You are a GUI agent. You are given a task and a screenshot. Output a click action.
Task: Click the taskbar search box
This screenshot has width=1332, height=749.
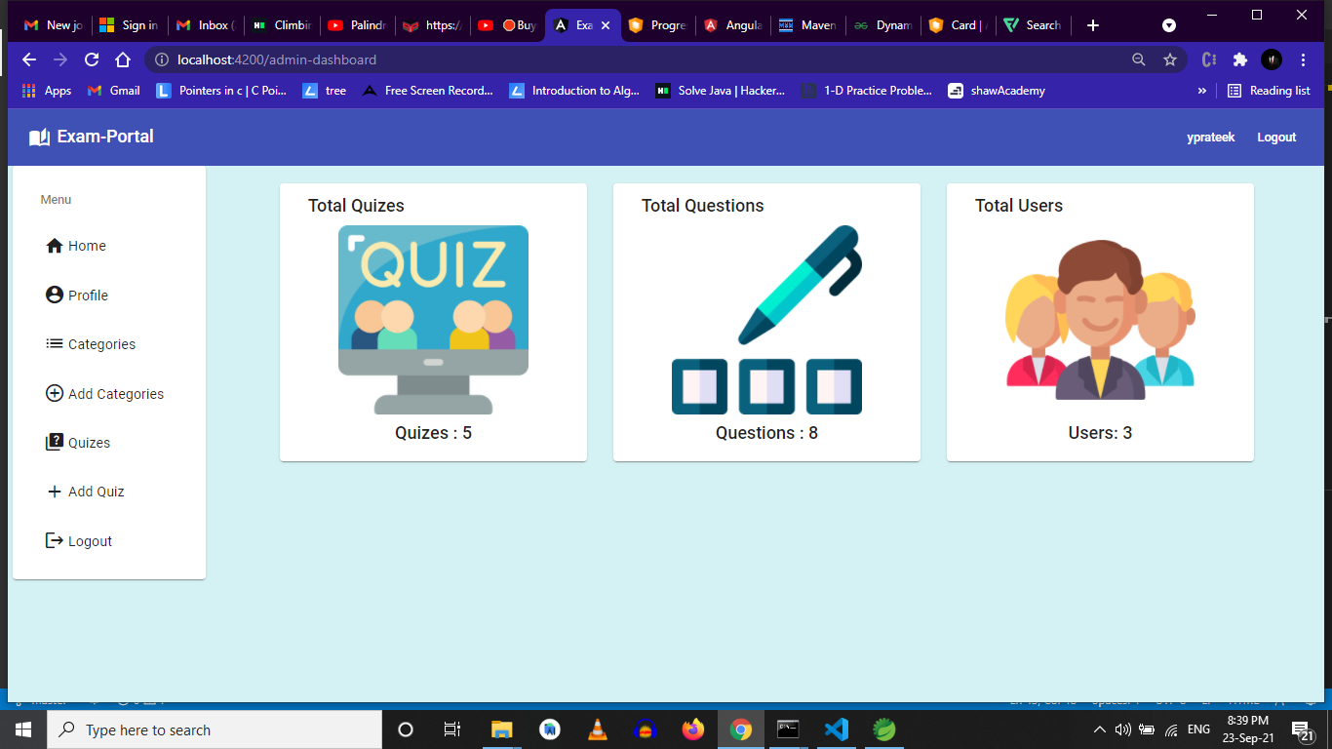(x=215, y=729)
